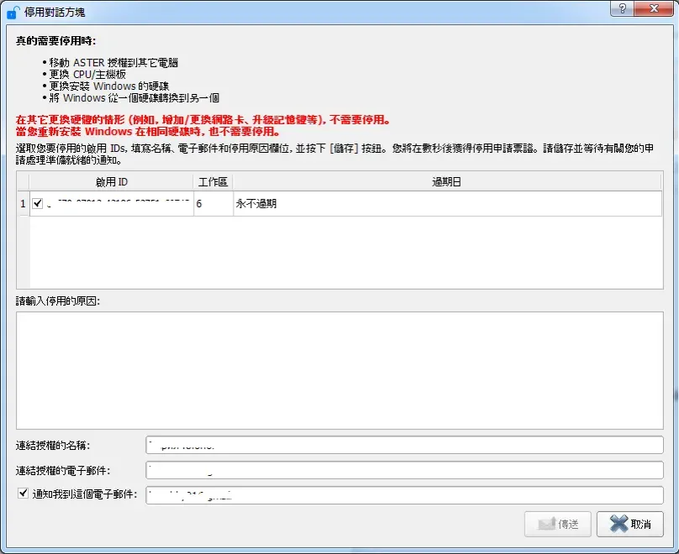Click the envelope icon on the 傳送 button
Viewport: 679px width, 554px height.
coord(545,524)
